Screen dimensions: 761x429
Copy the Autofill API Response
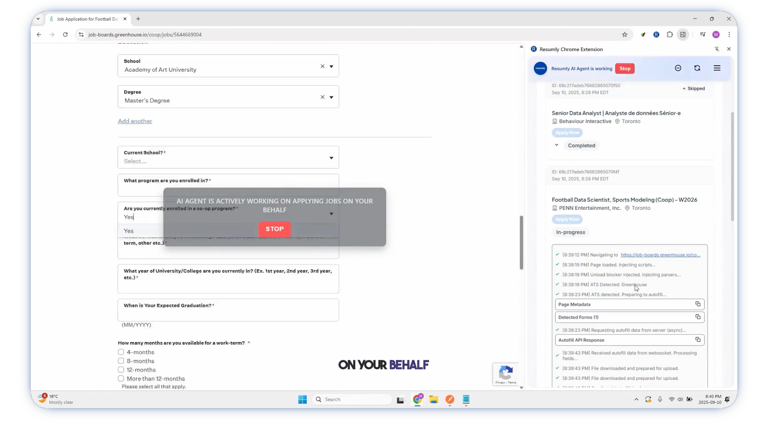click(698, 340)
